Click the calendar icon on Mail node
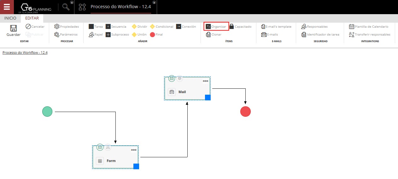The image size is (398, 179). coord(172,78)
